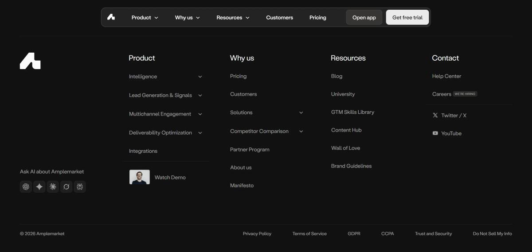Expand Competitor Comparison chevron
The width and height of the screenshot is (532, 252).
301,131
